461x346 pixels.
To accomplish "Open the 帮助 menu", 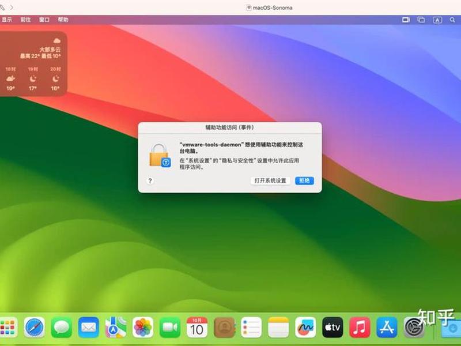I will click(x=63, y=20).
